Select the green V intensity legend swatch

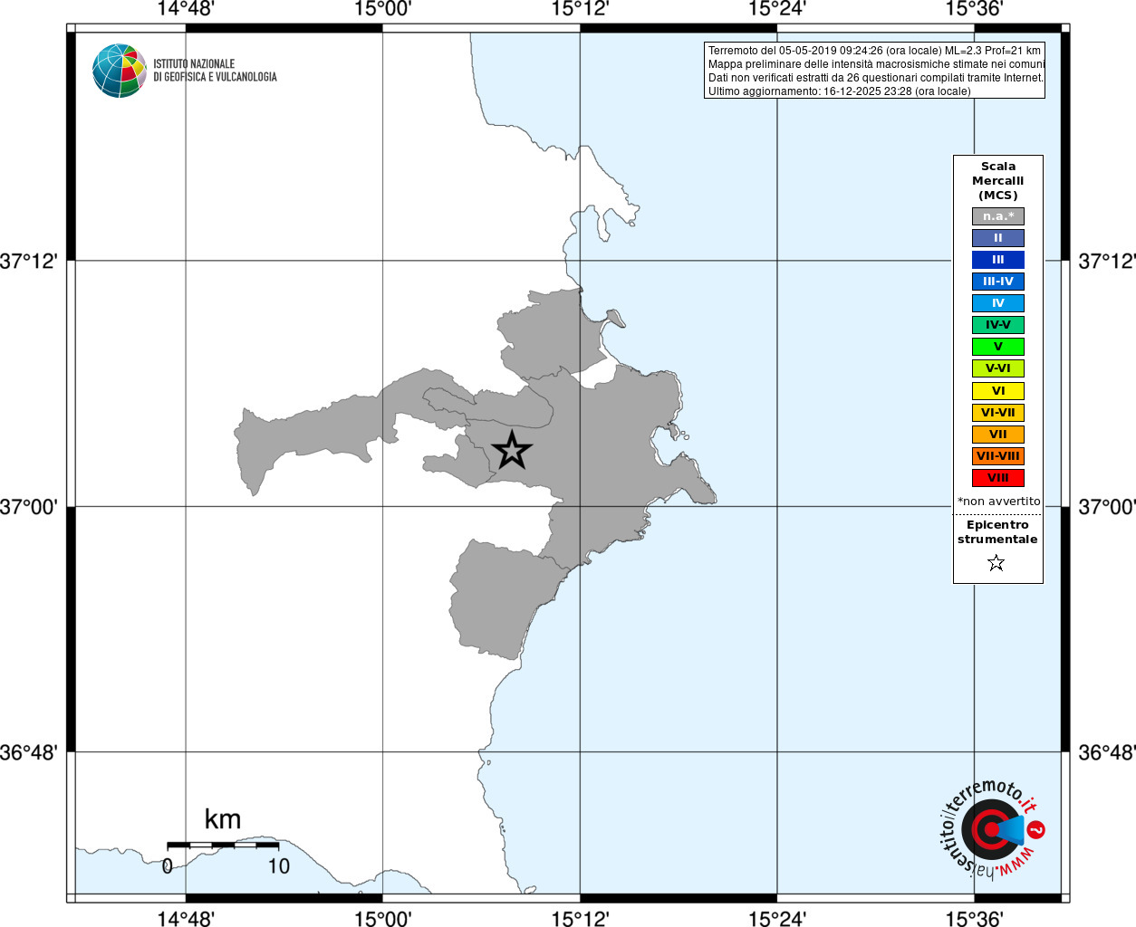(998, 347)
